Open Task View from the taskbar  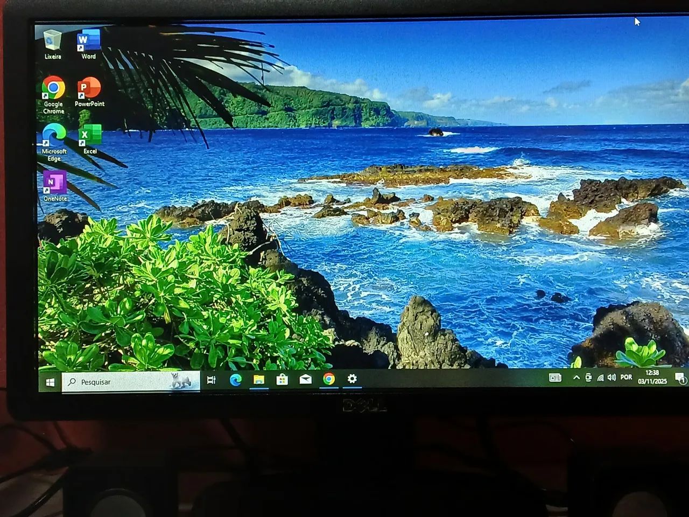(x=212, y=380)
